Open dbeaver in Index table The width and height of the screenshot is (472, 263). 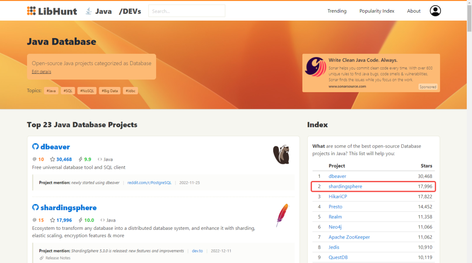click(x=337, y=176)
